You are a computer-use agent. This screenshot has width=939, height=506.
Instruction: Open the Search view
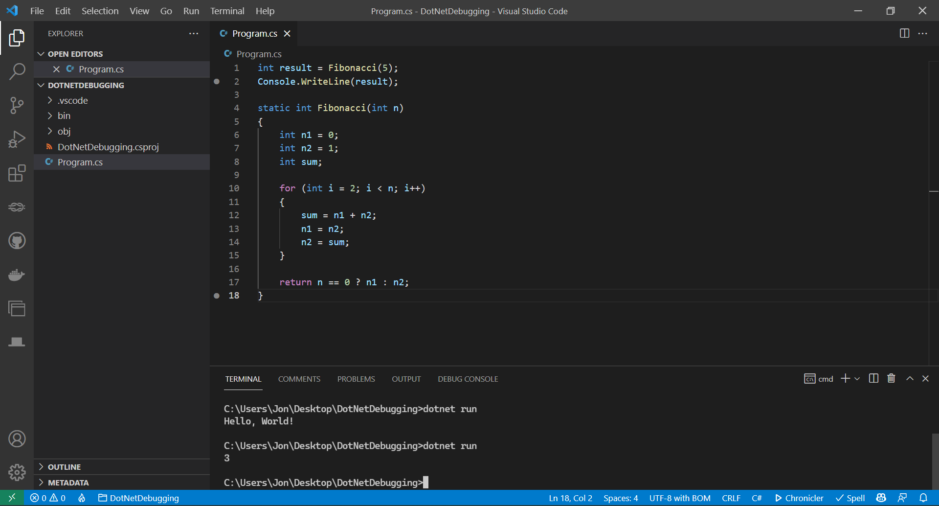click(x=17, y=71)
